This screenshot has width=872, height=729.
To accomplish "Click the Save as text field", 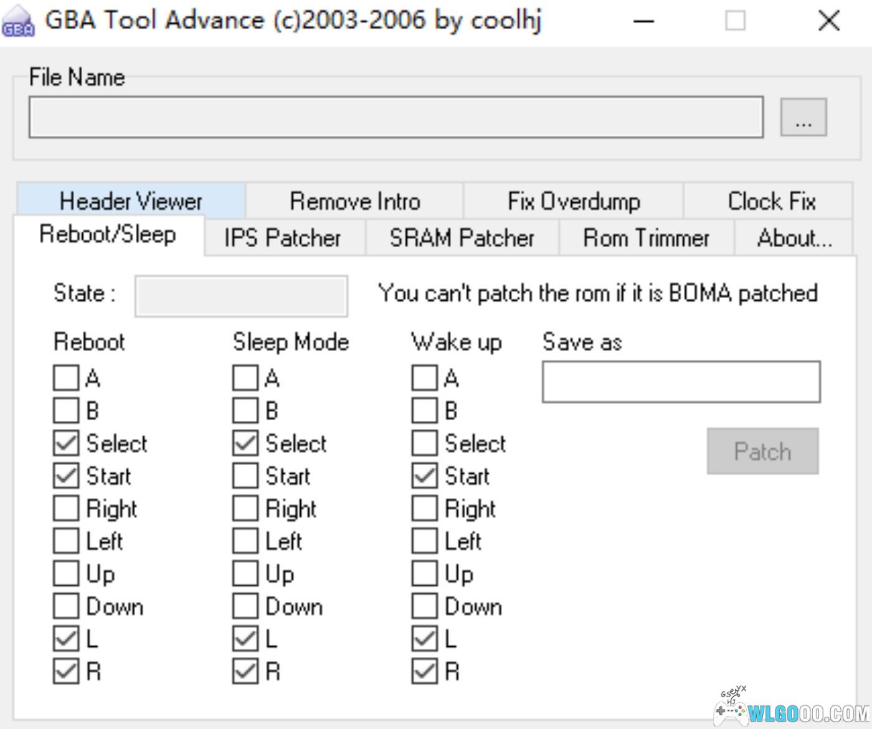I will [x=681, y=382].
